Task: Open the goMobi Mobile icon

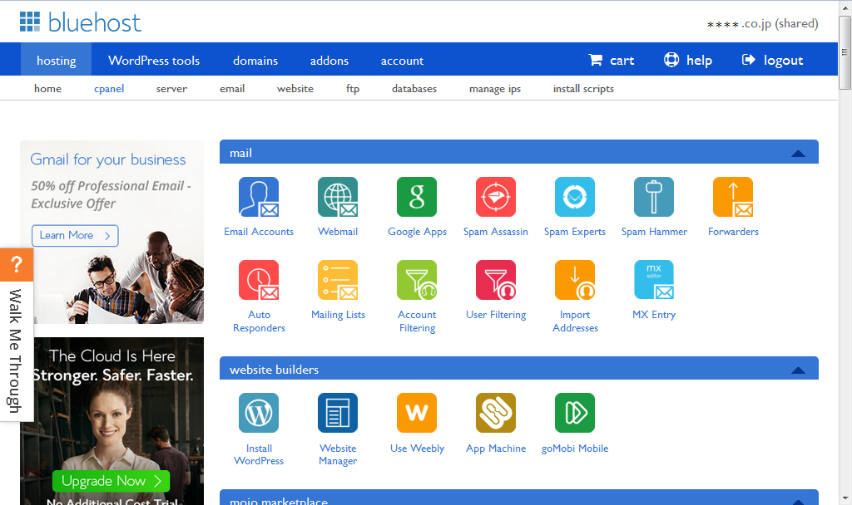Action: click(x=575, y=413)
